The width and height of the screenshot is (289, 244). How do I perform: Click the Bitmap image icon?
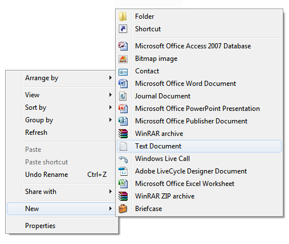click(123, 59)
